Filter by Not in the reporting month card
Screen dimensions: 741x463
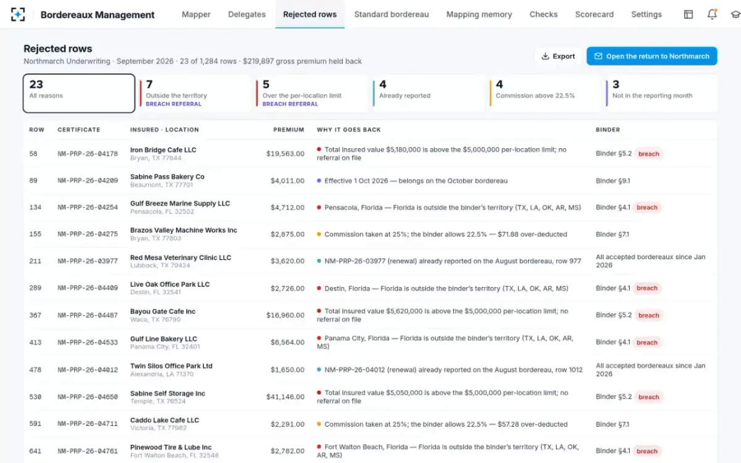pos(662,93)
